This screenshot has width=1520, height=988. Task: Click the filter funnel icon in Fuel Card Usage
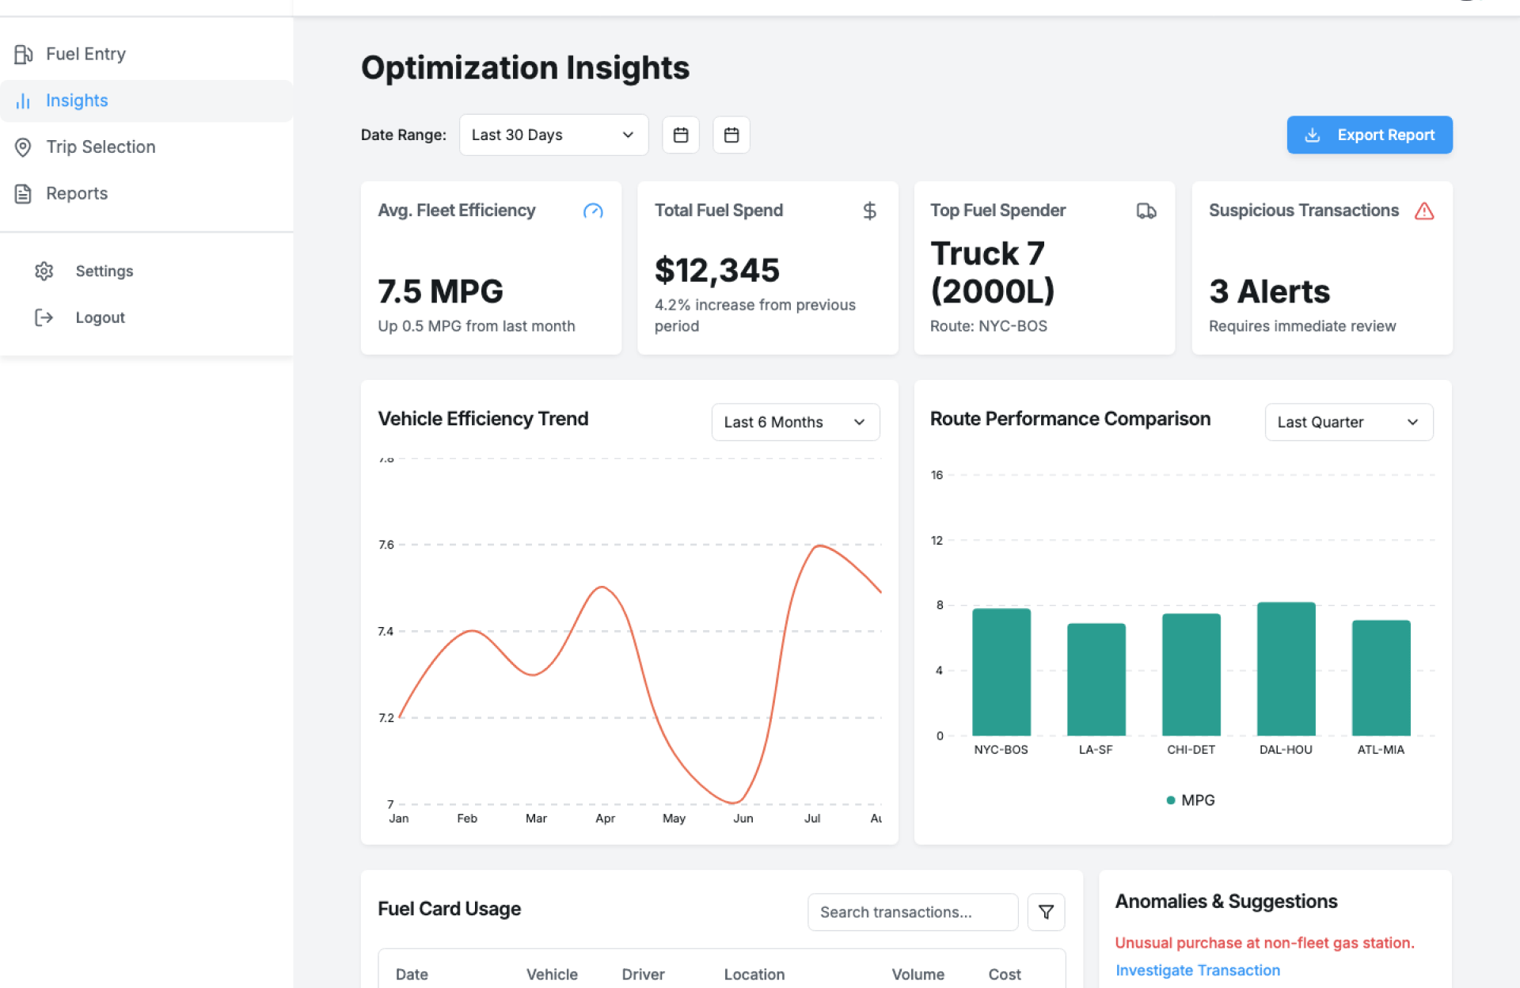tap(1045, 912)
